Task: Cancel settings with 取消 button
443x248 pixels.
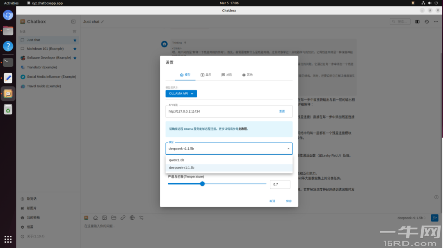Action: click(x=272, y=201)
